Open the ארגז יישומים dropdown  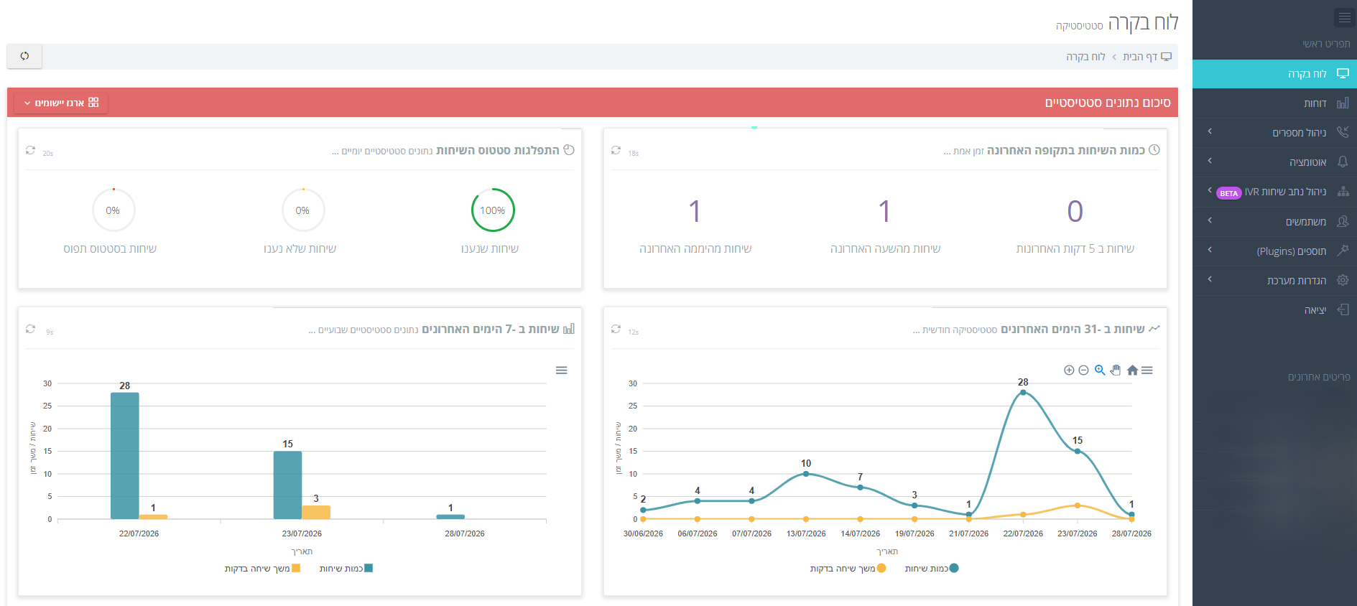click(x=62, y=103)
